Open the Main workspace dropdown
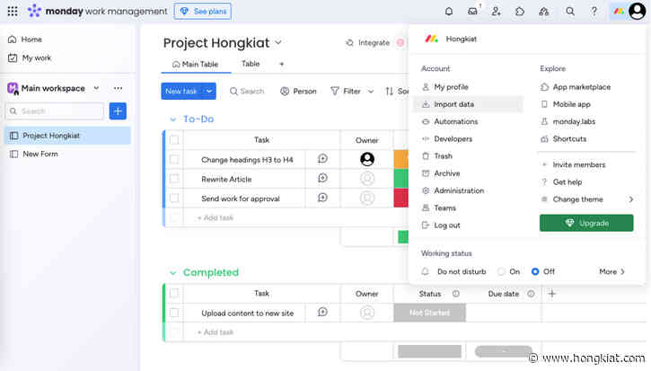 tap(96, 88)
